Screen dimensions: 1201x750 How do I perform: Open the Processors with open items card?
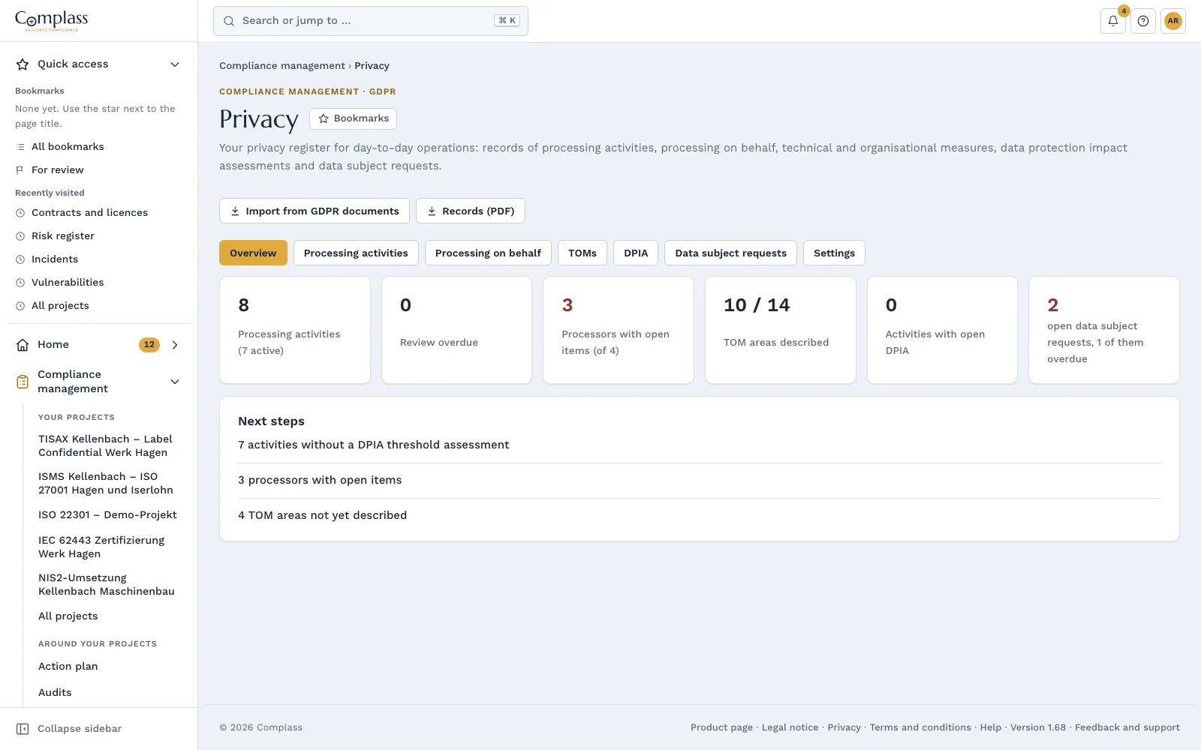pyautogui.click(x=619, y=330)
